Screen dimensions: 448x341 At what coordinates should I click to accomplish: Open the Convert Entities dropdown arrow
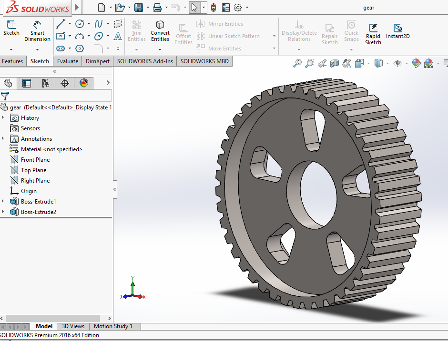tap(160, 49)
